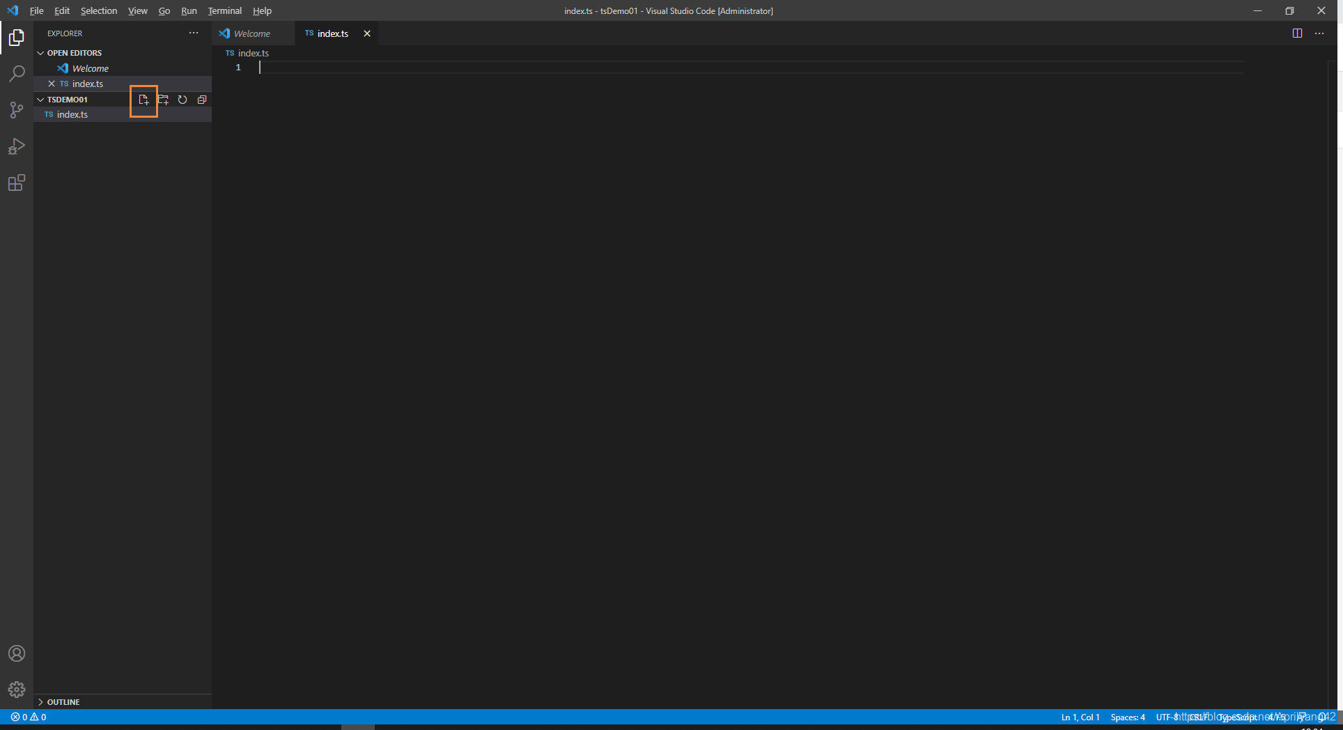Collapse all folders in TSDEMO01 explorer
Viewport: 1343px width, 730px height.
[202, 100]
